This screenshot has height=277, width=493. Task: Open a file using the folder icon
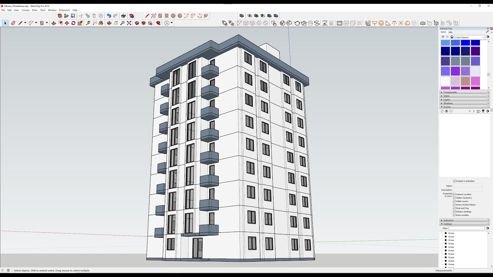(66, 16)
